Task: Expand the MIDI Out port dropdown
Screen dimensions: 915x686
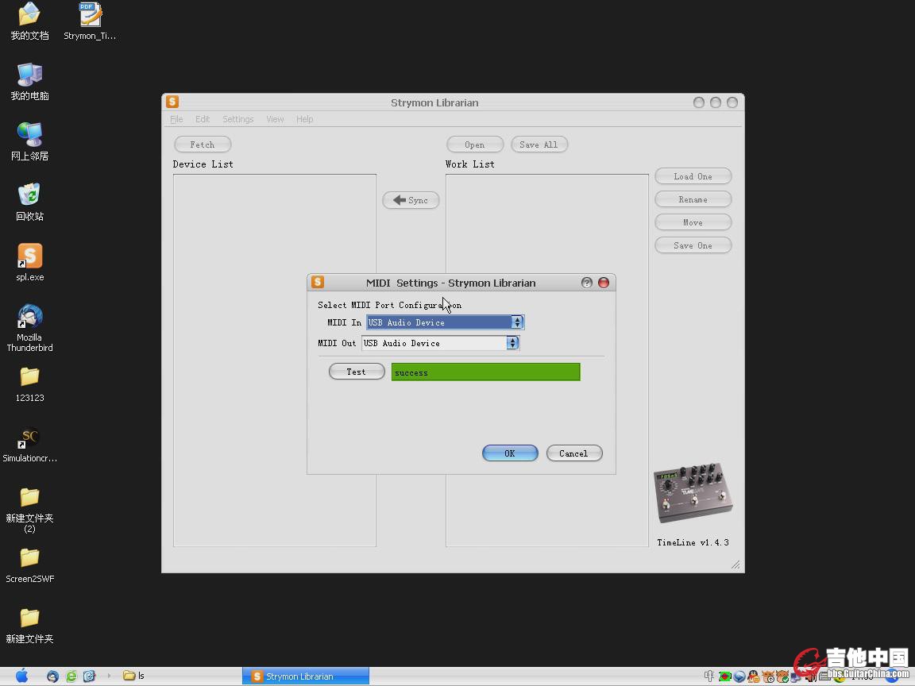Action: [x=512, y=343]
